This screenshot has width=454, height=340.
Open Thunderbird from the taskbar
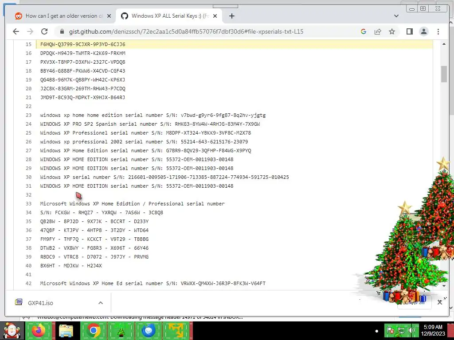click(x=149, y=331)
